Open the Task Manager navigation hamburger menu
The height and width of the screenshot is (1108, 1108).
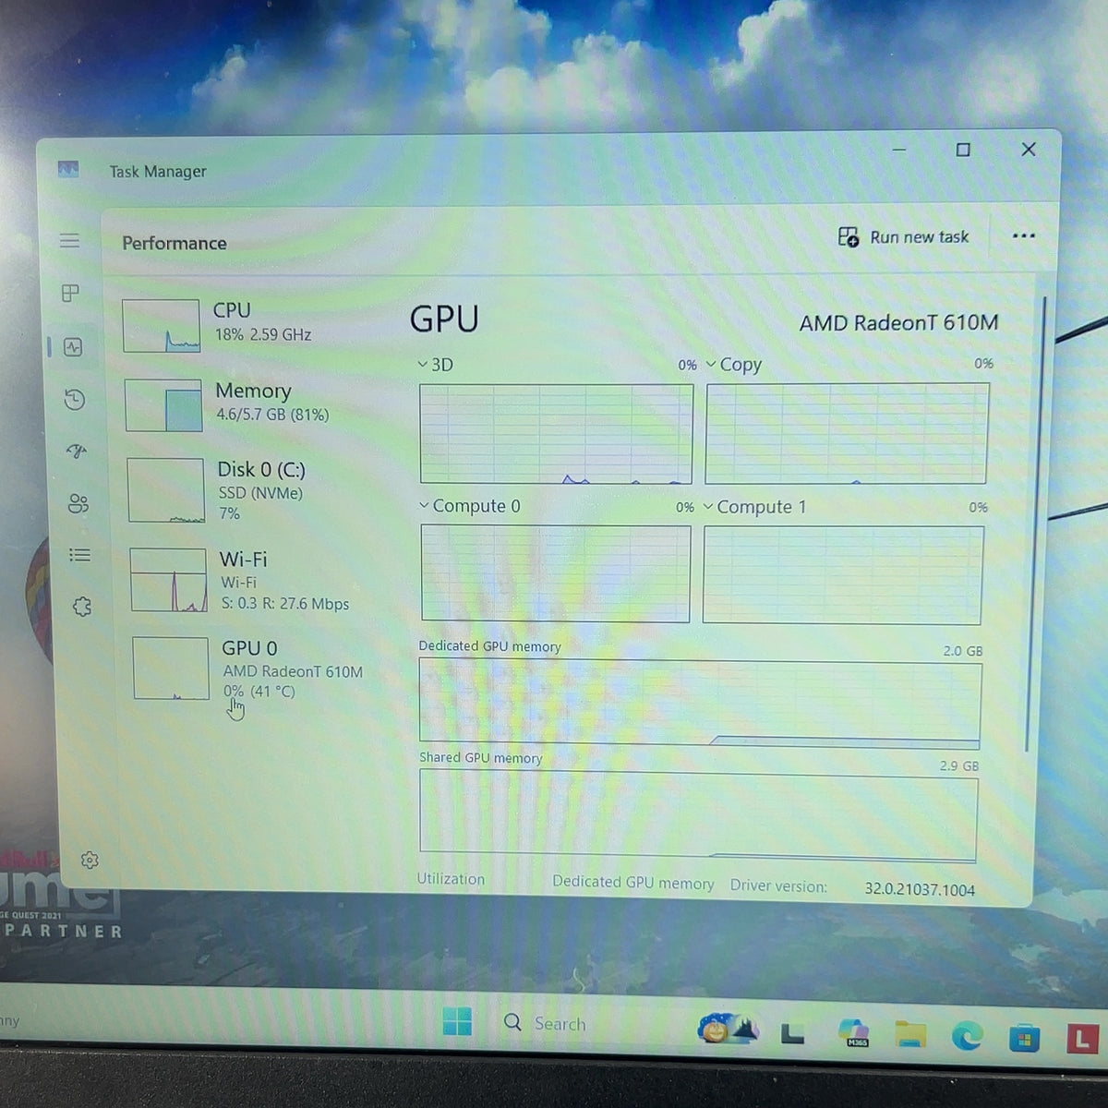point(69,241)
